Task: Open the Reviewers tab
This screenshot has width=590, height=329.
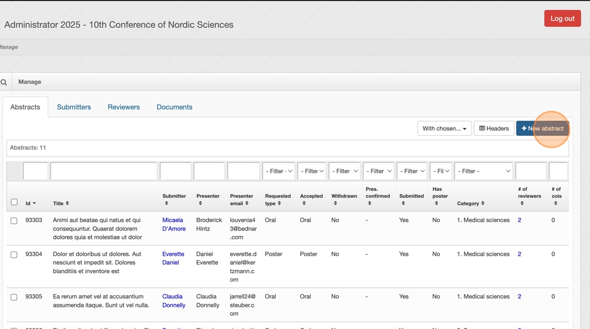Action: (124, 107)
